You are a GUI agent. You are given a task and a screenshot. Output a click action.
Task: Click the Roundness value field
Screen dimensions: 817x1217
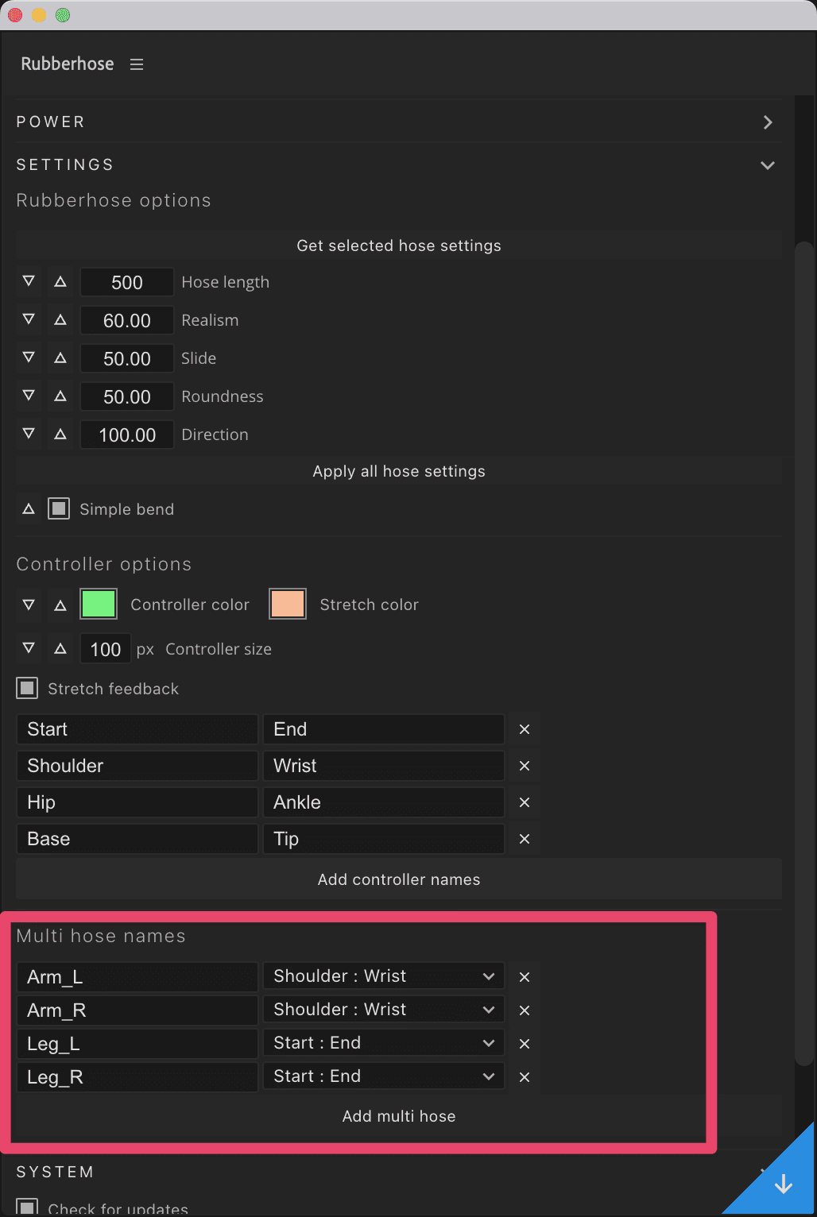pyautogui.click(x=127, y=396)
